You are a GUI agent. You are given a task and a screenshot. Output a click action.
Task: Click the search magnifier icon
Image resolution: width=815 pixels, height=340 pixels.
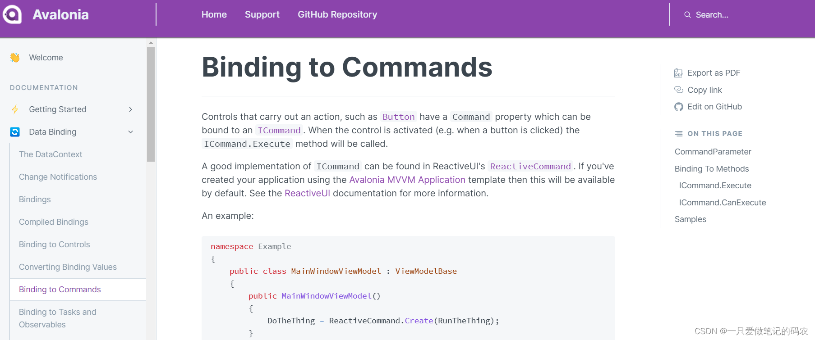click(x=687, y=15)
